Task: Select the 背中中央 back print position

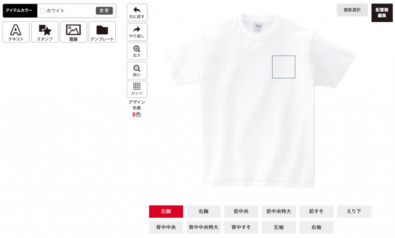Action: 166,227
